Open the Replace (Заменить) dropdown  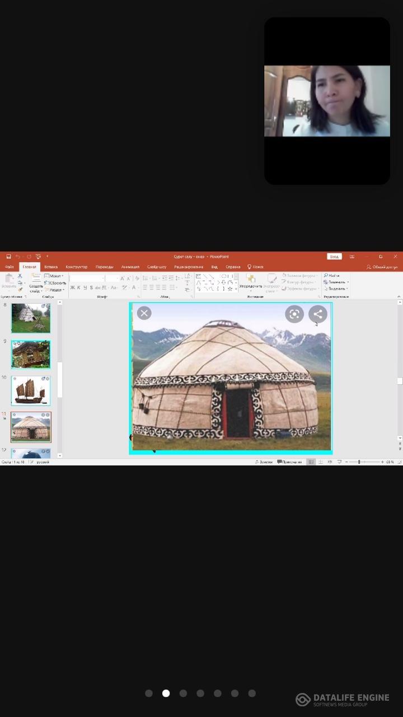[x=336, y=282]
